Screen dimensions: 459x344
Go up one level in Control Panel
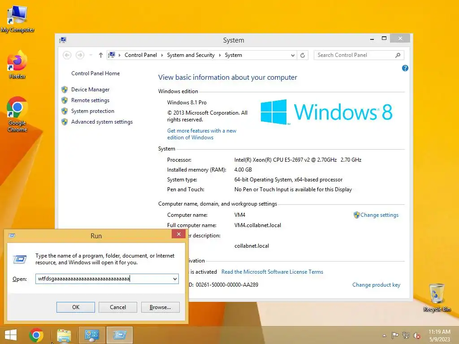101,55
